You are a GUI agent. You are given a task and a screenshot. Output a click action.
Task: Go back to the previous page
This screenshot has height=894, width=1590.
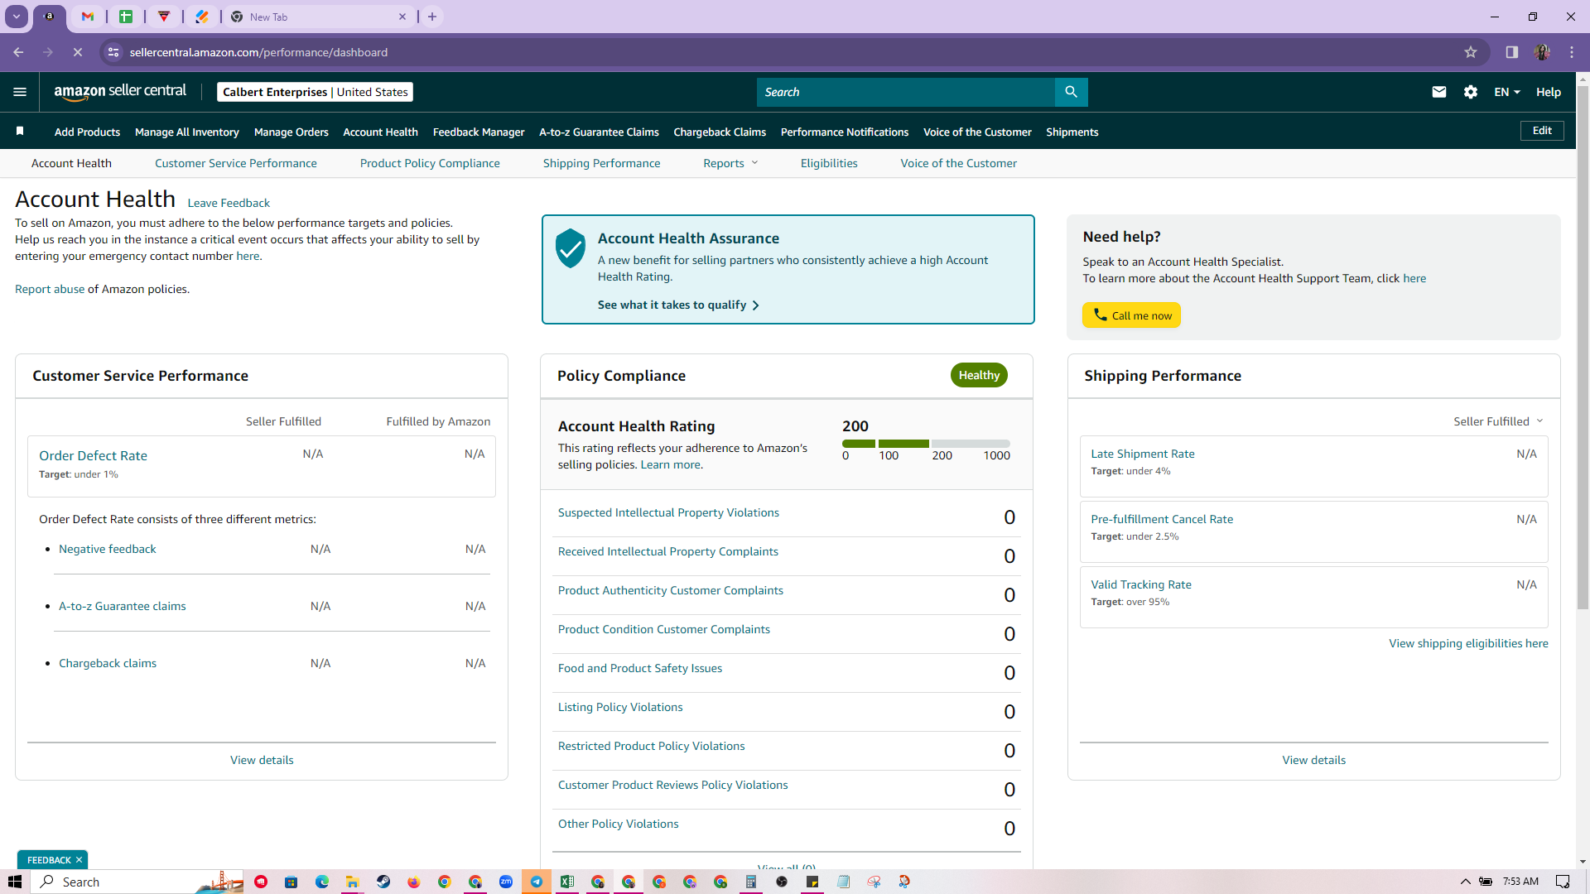pos(18,52)
